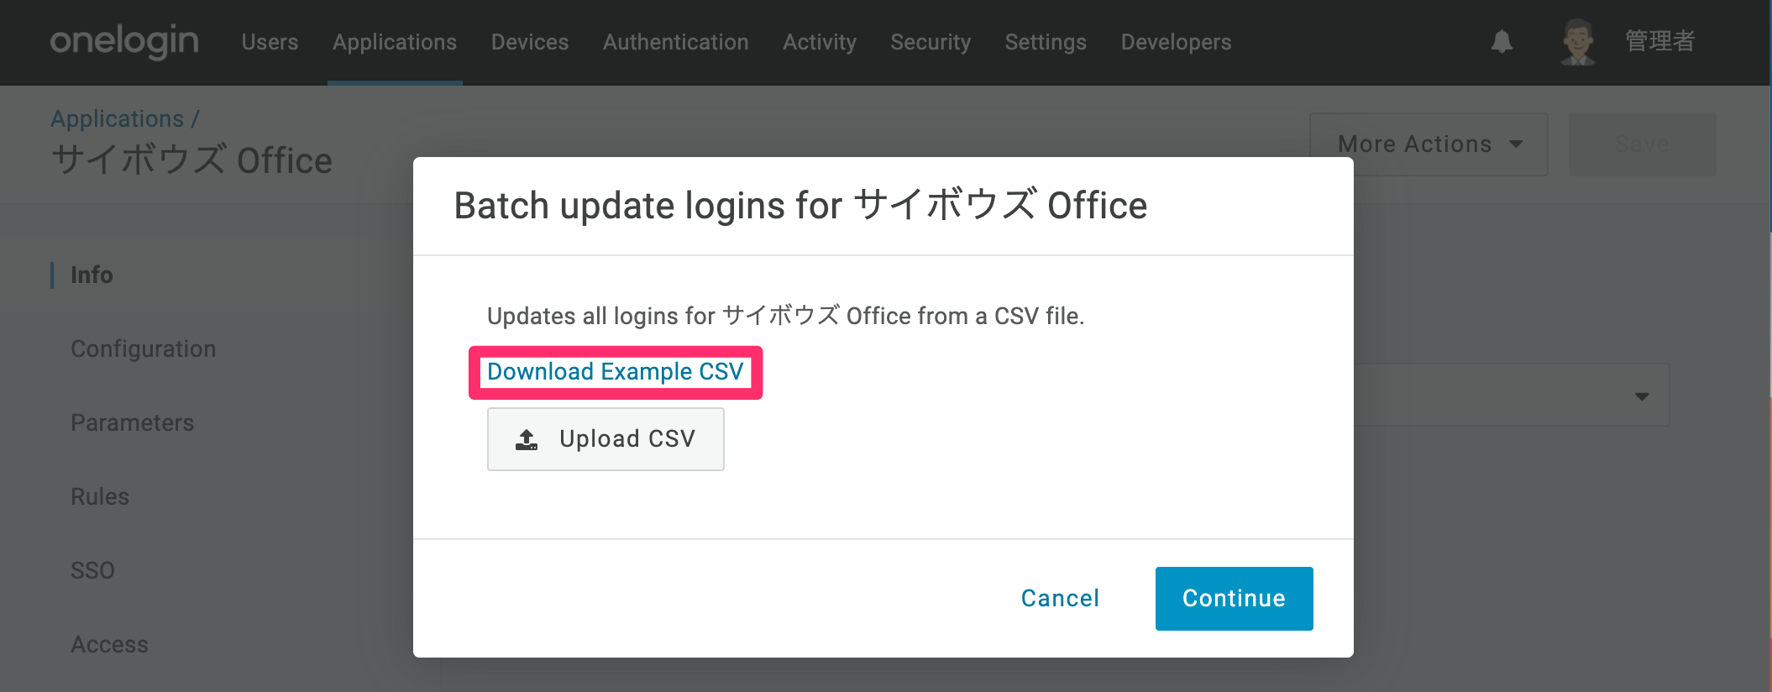Open the admin user avatar

point(1578,41)
